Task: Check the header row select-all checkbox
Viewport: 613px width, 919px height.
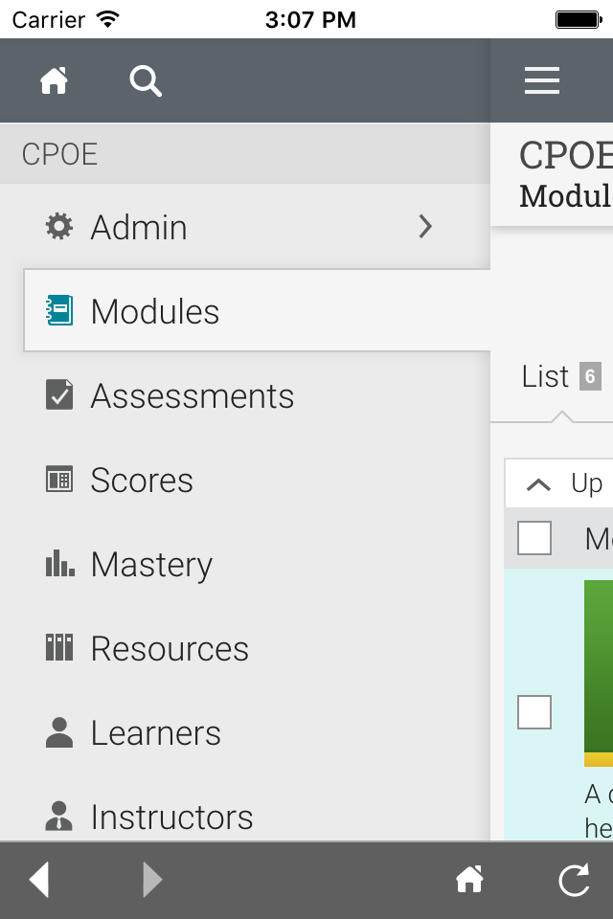Action: coord(534,538)
